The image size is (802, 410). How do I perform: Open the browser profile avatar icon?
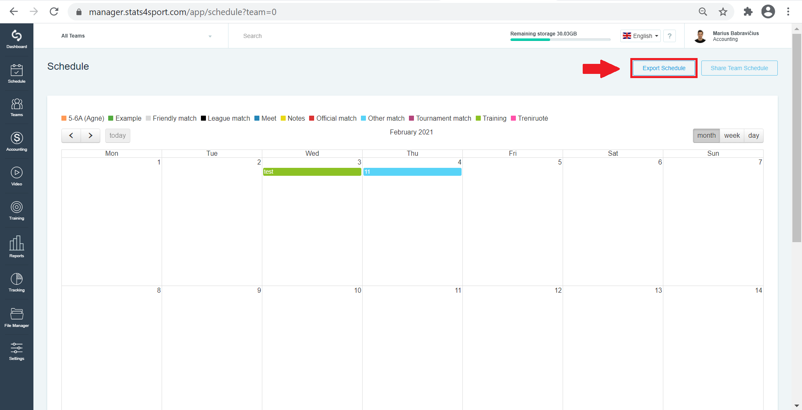(768, 12)
